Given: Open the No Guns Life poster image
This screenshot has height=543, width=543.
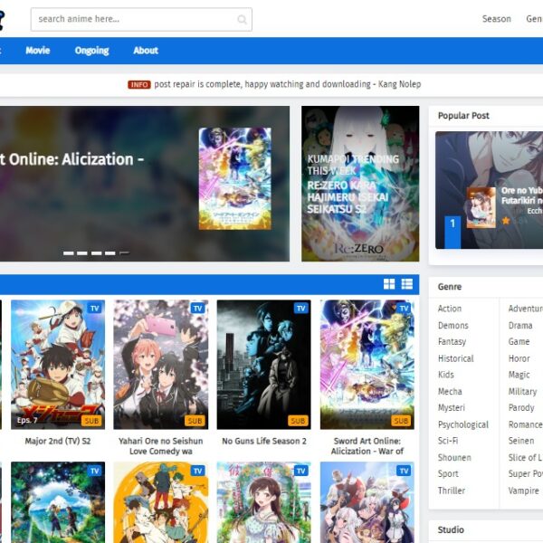Looking at the screenshot, I should tap(264, 365).
